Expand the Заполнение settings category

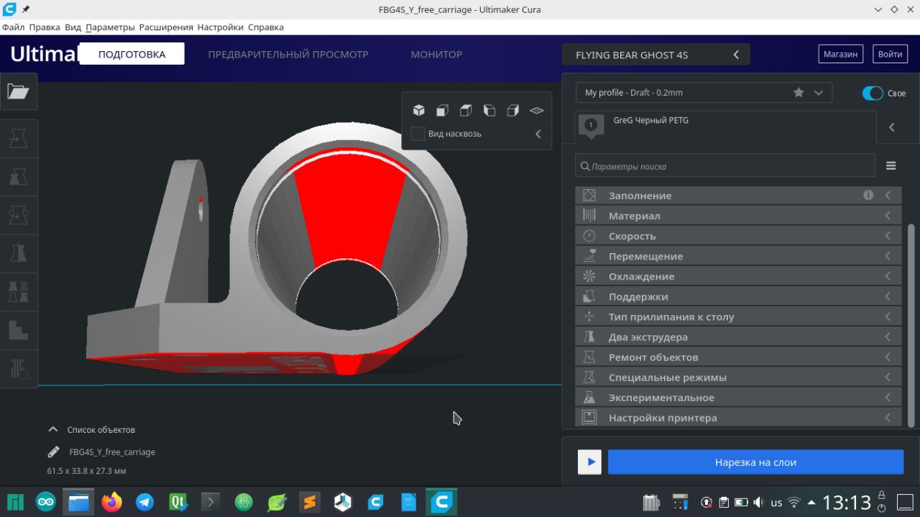pyautogui.click(x=738, y=195)
